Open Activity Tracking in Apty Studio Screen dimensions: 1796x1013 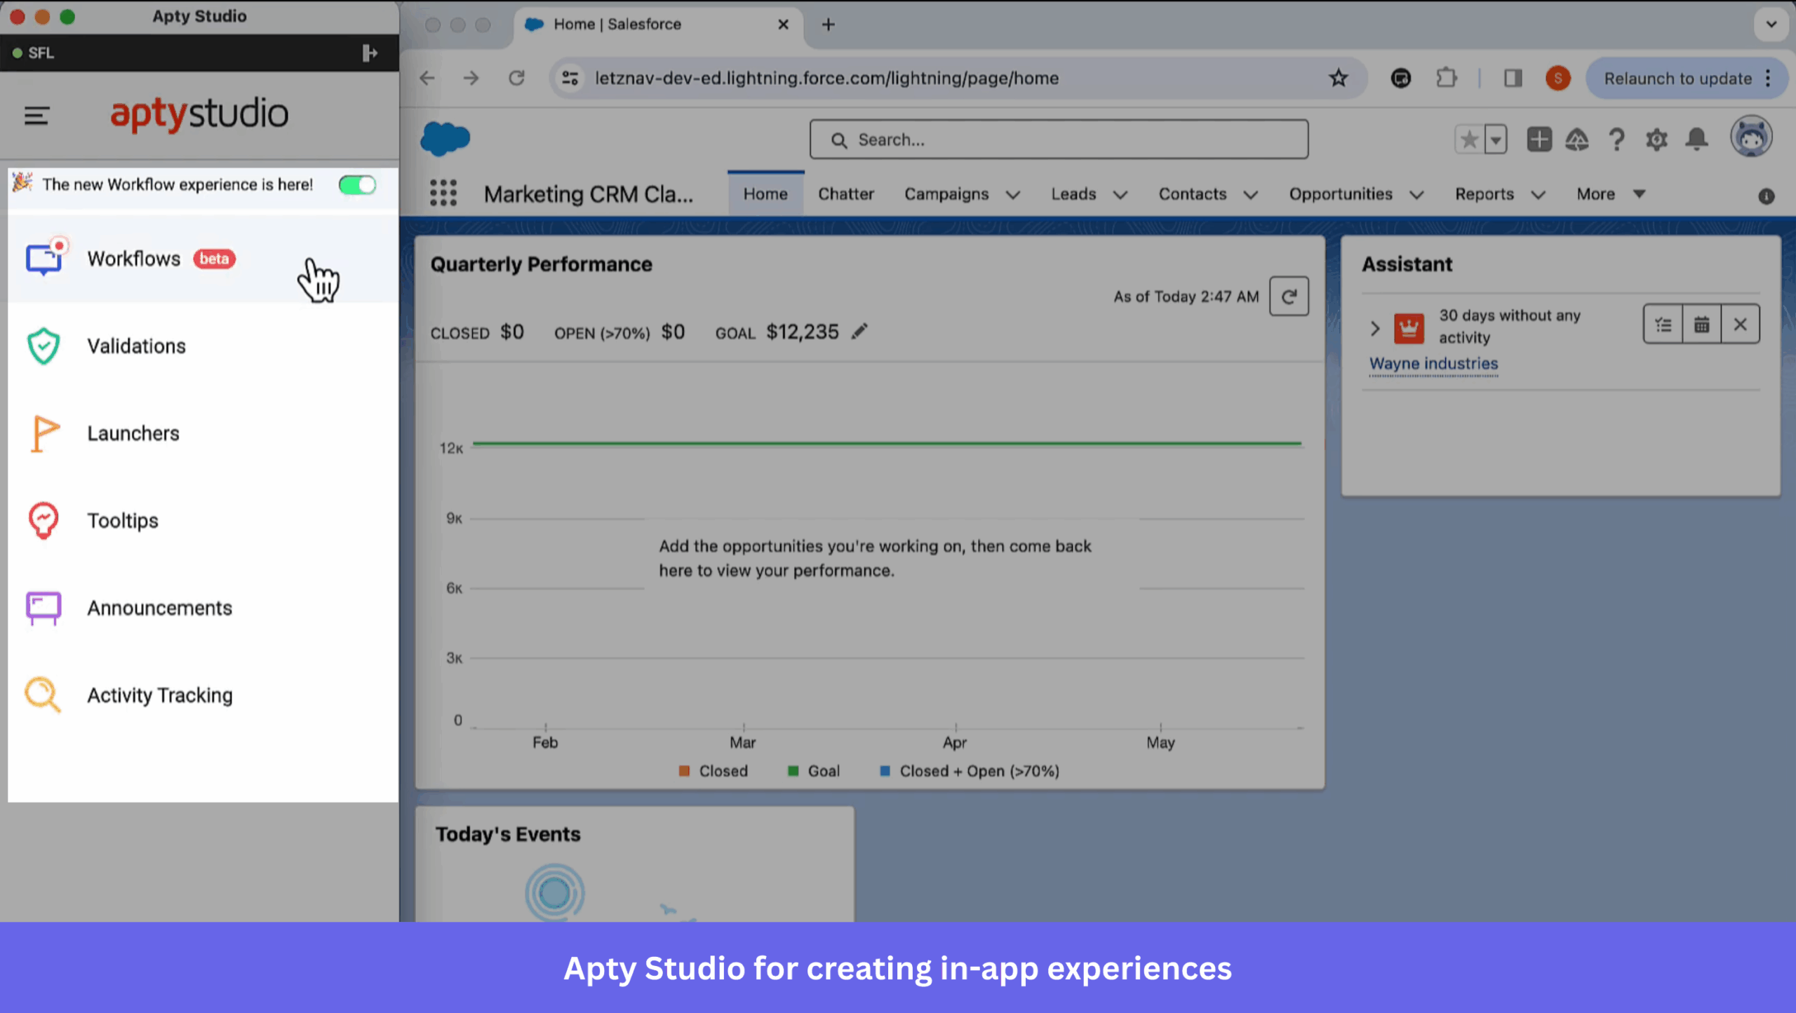coord(159,695)
